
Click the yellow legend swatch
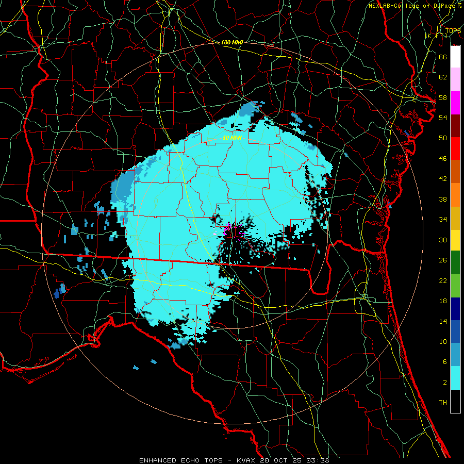[x=455, y=240]
